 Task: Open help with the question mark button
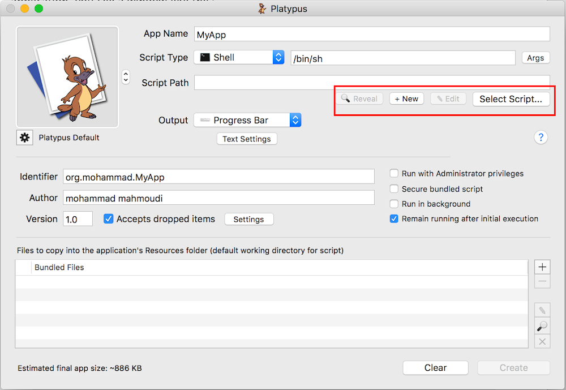point(541,137)
